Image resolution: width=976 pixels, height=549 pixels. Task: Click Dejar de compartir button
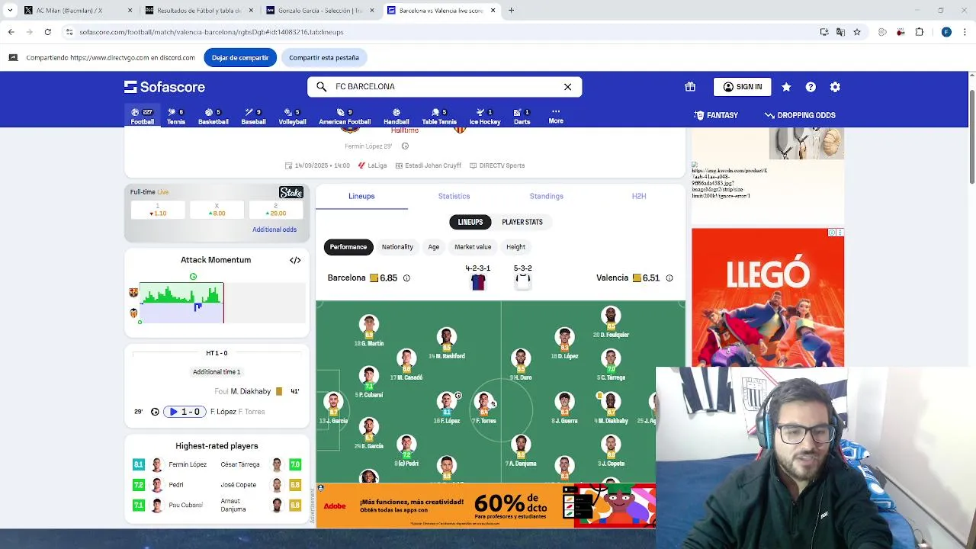click(x=240, y=58)
